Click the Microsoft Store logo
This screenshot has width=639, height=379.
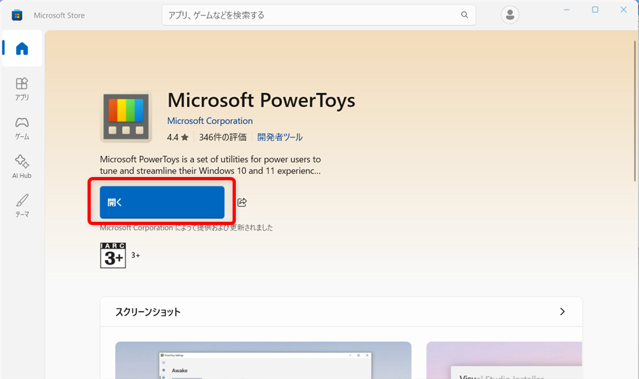16,15
